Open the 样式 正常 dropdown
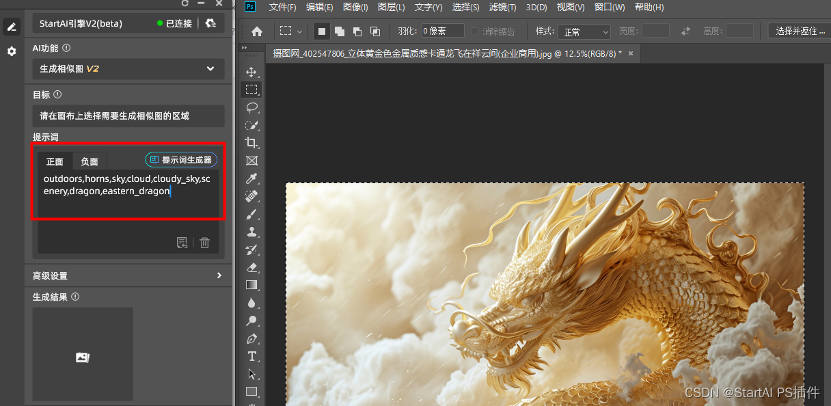This screenshot has height=406, width=831. click(x=584, y=31)
